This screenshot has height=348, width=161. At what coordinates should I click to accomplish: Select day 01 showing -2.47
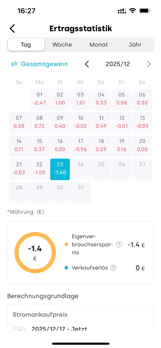(39, 99)
